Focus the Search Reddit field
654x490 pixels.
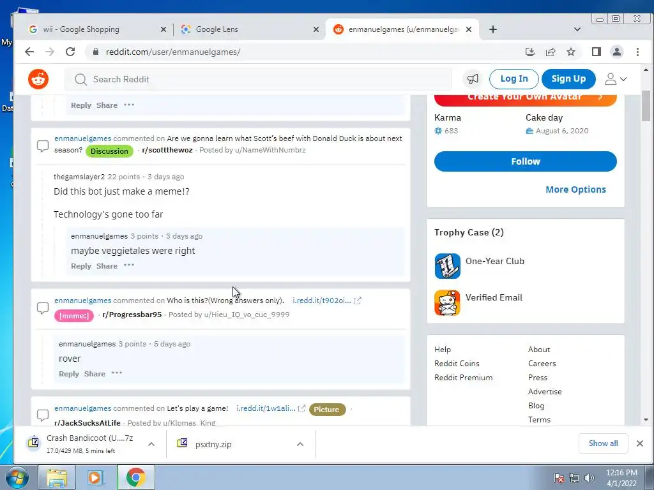[x=258, y=79]
